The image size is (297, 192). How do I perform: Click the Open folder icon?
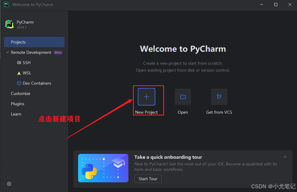tap(183, 97)
